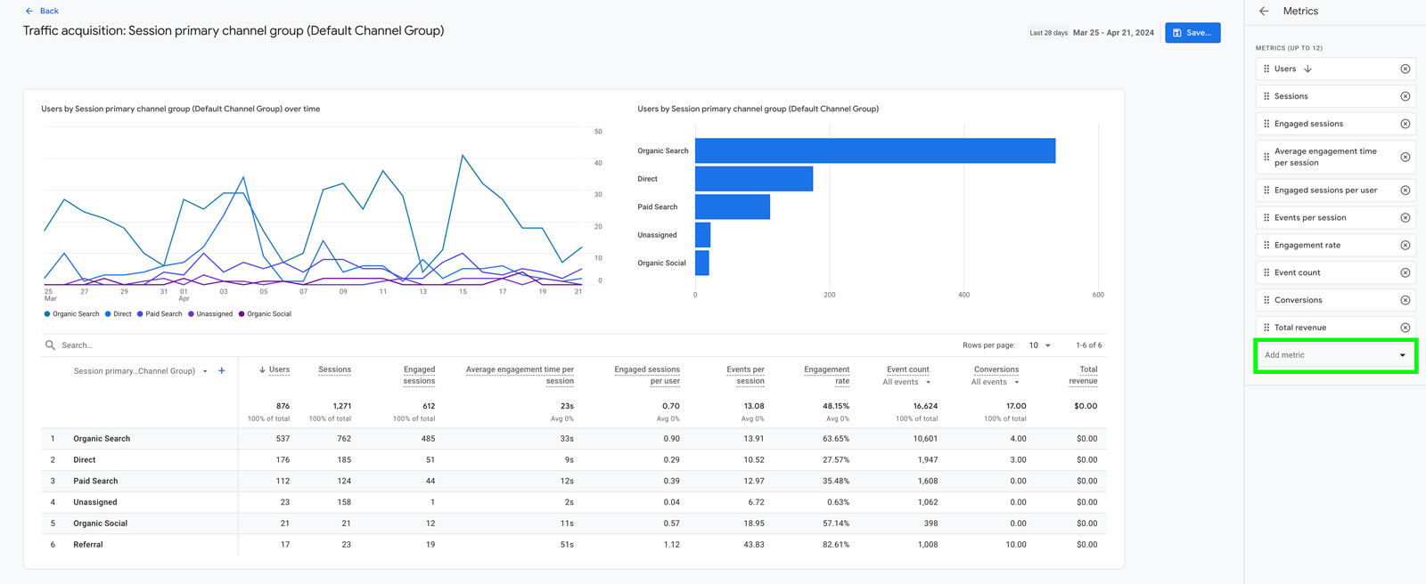1426x584 pixels.
Task: Click the Save button
Action: [x=1192, y=33]
